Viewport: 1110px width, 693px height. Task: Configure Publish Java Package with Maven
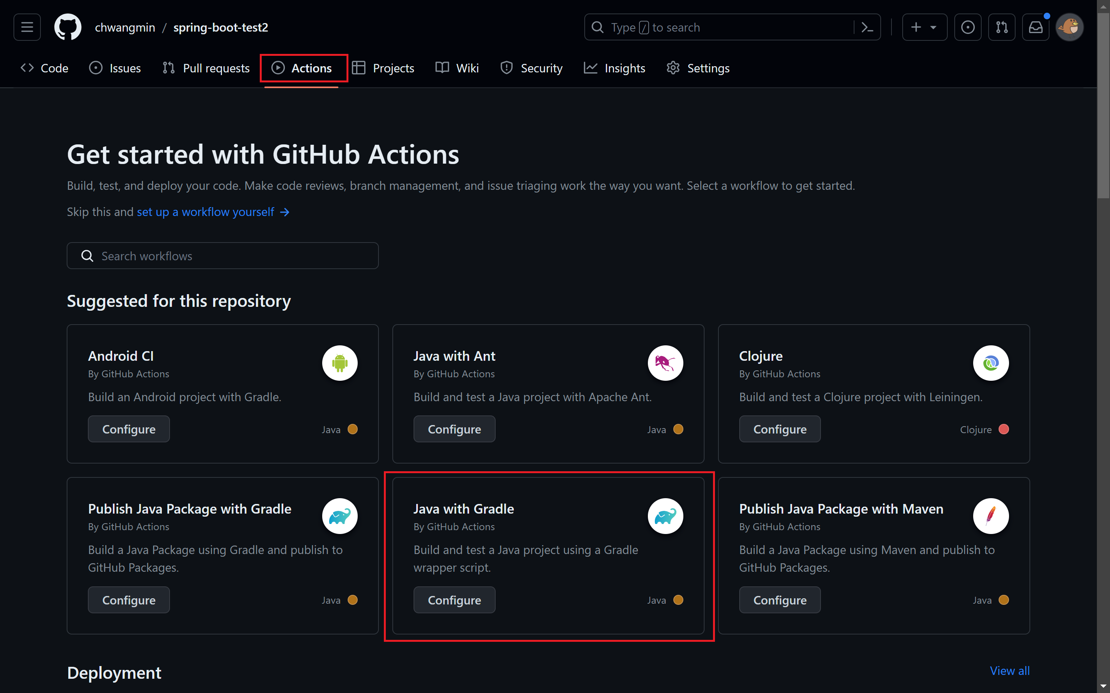point(780,600)
